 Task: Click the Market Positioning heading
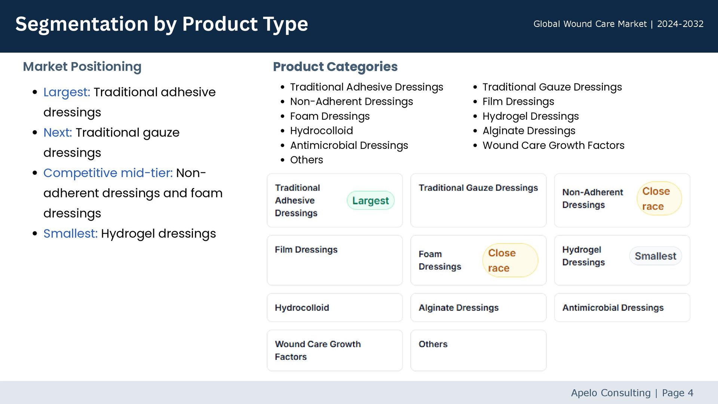click(82, 67)
